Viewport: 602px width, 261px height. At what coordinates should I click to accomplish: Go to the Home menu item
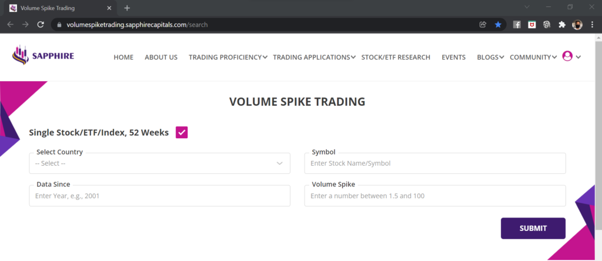(123, 57)
